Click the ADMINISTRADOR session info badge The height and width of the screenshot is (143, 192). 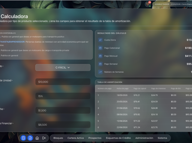click(172, 4)
